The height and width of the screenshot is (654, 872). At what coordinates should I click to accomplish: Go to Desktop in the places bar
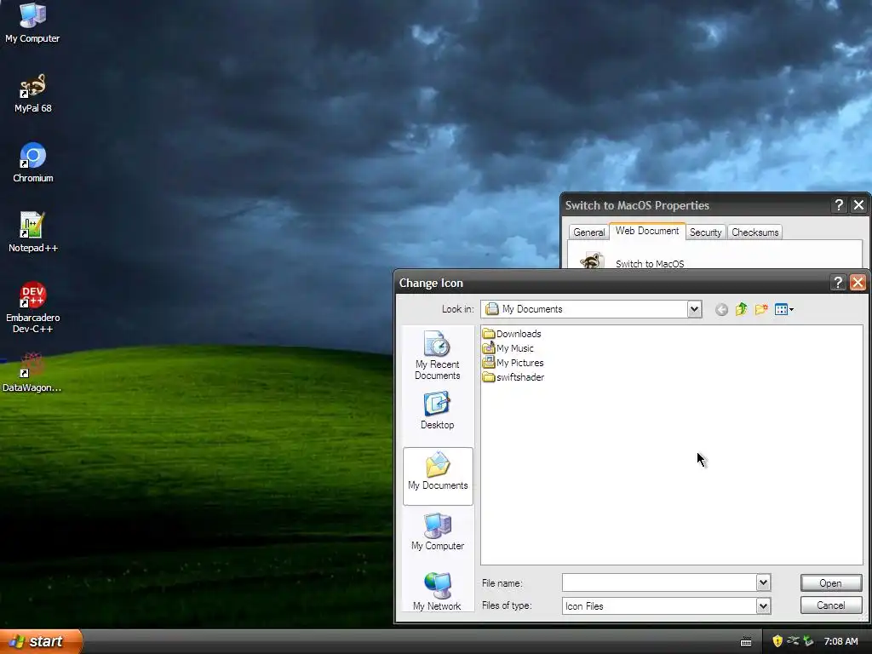[x=437, y=410]
